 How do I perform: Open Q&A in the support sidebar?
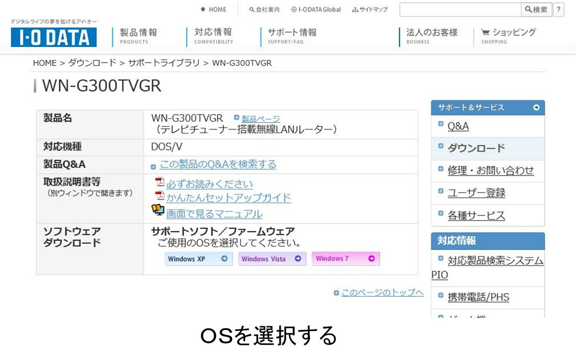458,127
